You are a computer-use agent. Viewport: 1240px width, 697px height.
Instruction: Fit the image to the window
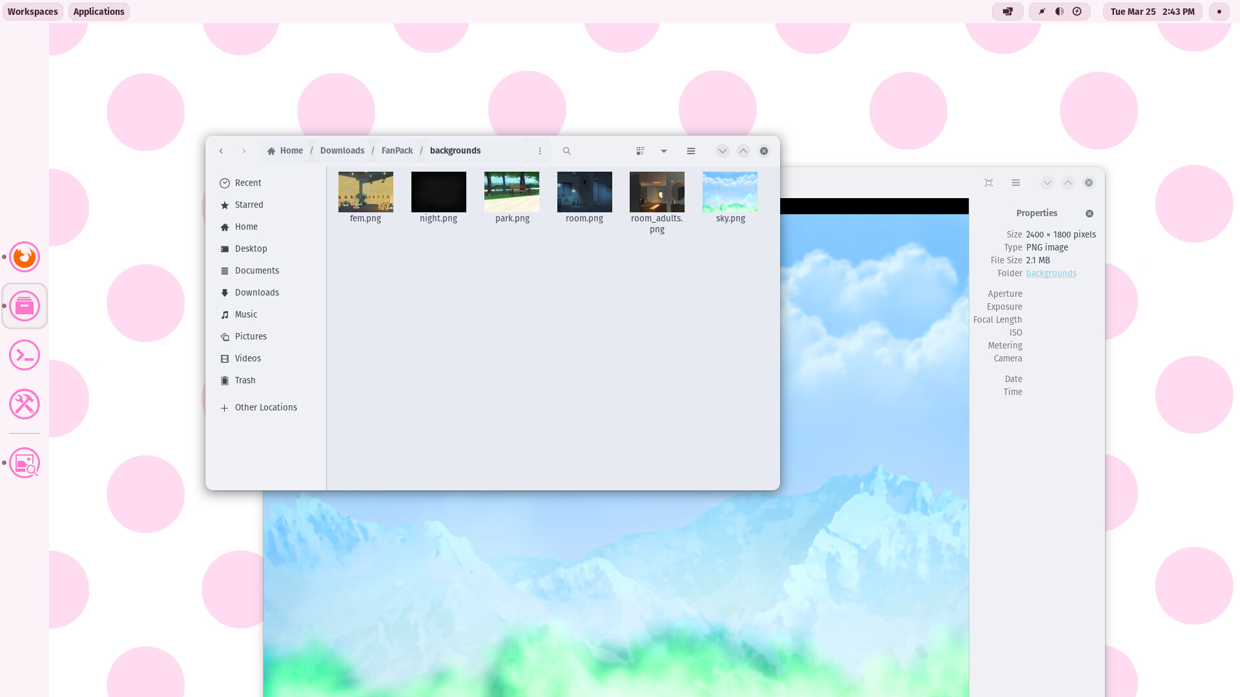pos(989,183)
